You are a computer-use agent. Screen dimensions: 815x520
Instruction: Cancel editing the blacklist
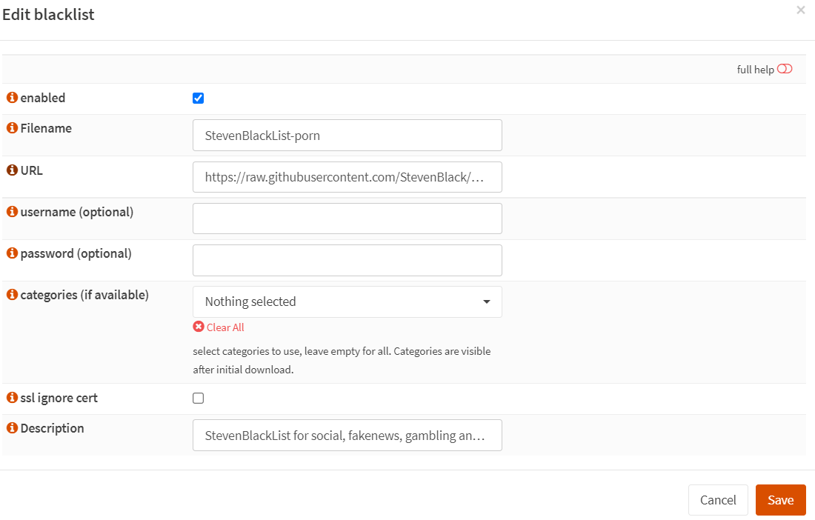click(x=718, y=500)
